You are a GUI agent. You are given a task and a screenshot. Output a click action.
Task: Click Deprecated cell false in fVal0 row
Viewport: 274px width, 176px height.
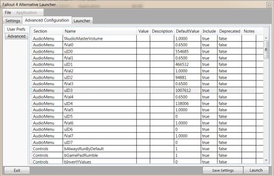pyautogui.click(x=229, y=45)
